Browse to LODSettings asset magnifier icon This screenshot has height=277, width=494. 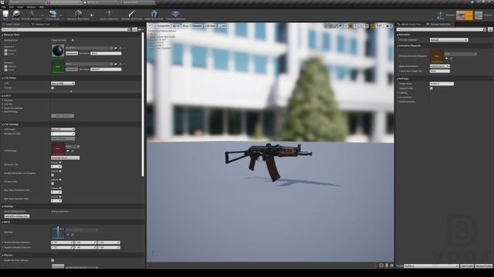click(73, 151)
